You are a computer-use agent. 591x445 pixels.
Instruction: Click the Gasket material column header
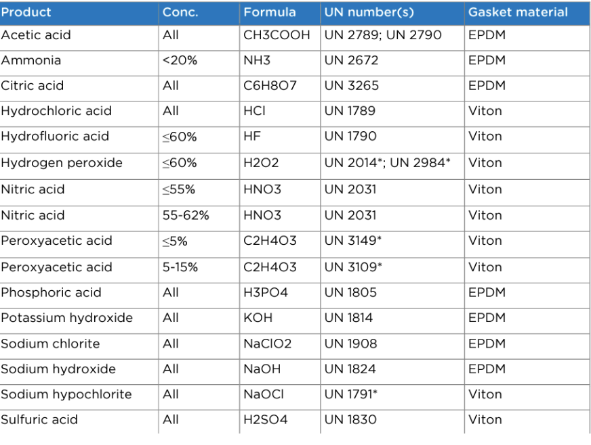527,14
